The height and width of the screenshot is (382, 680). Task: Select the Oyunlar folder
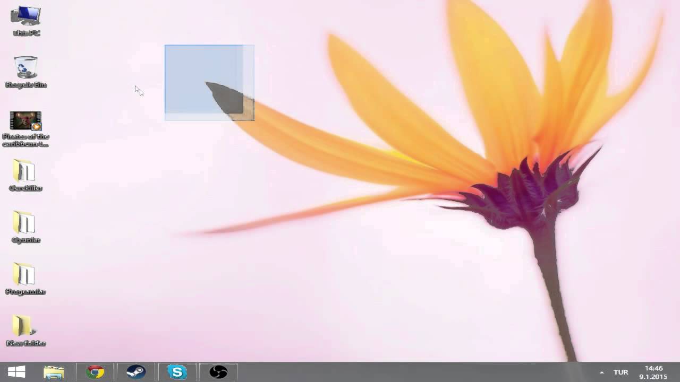click(x=25, y=227)
